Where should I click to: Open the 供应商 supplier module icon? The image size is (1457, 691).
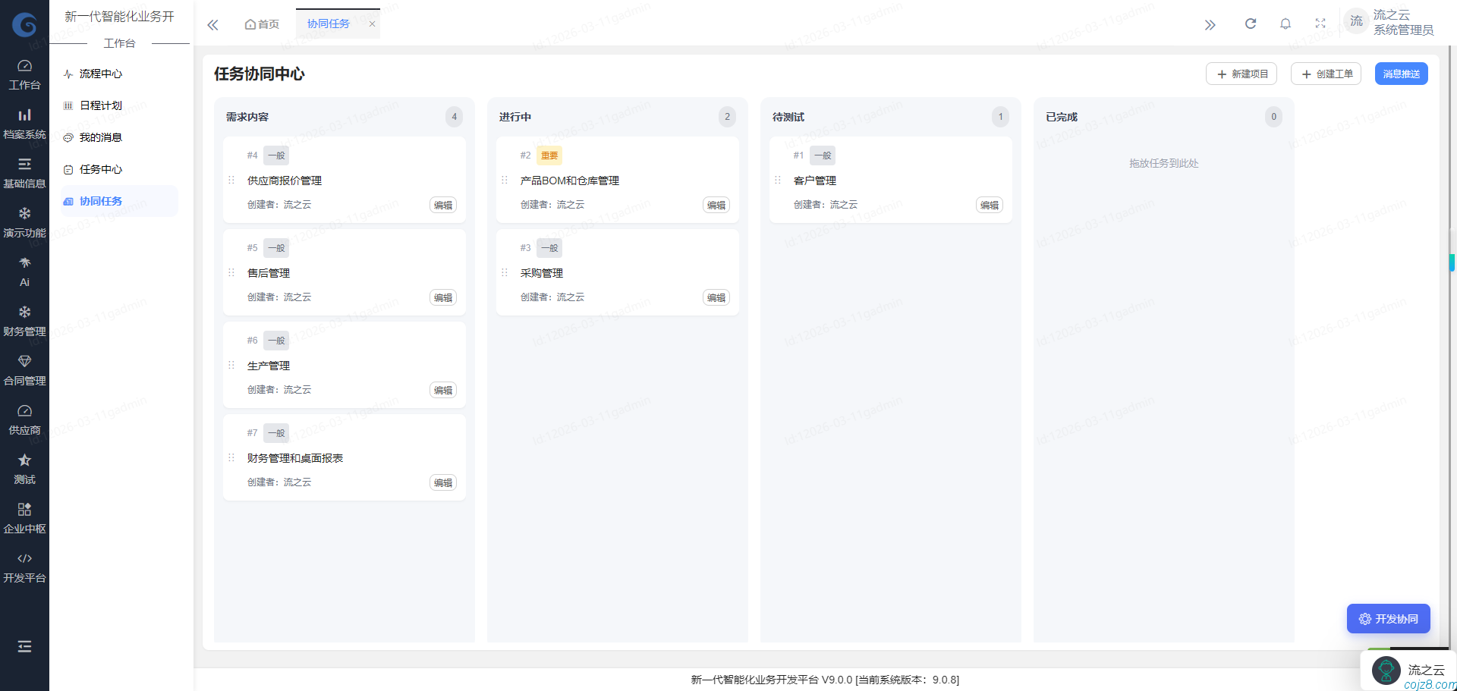coord(24,417)
